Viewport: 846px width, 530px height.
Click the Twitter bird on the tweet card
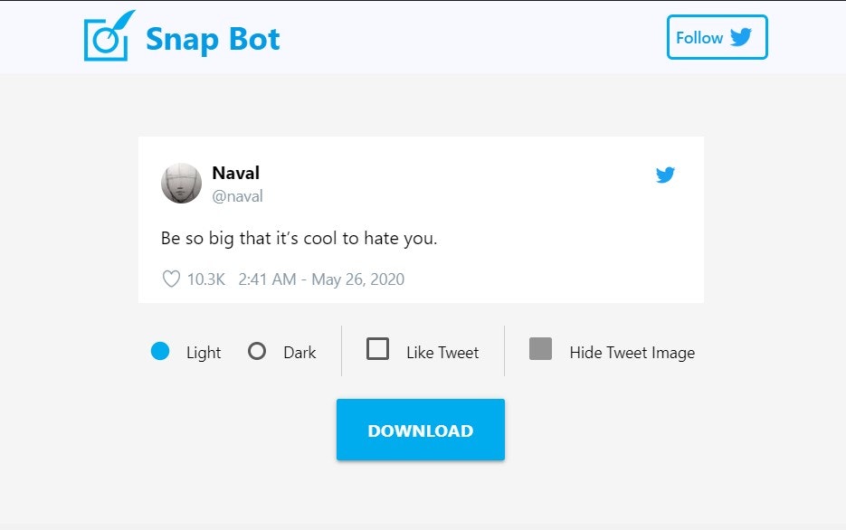click(665, 175)
